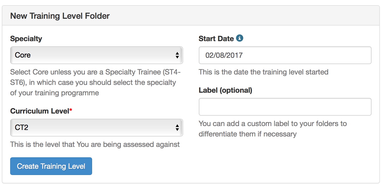Click the Core text in Specialty select

(23, 55)
